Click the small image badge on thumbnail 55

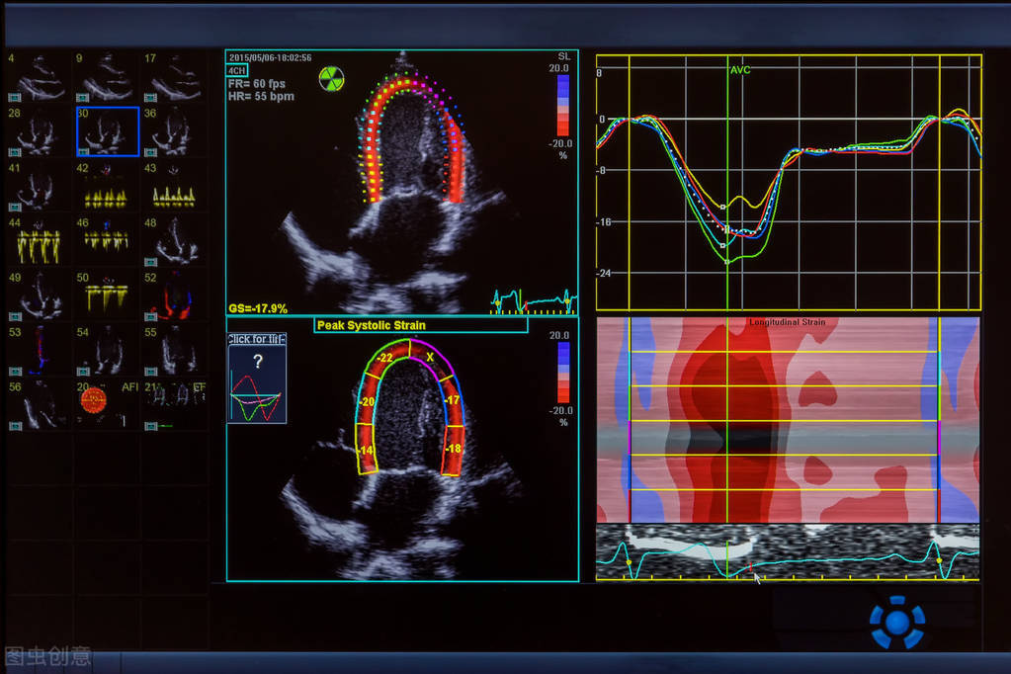coord(151,370)
